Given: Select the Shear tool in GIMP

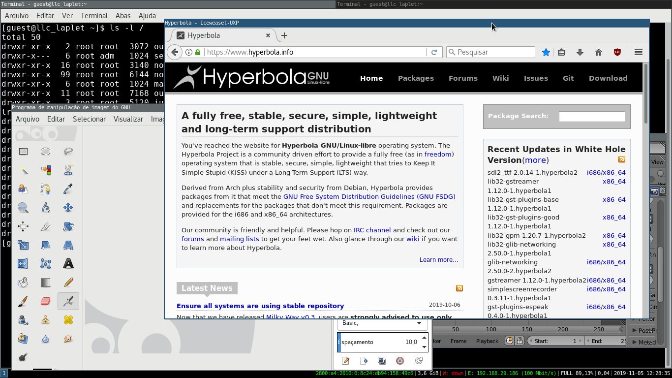Looking at the screenshot, I should click(x=46, y=245).
